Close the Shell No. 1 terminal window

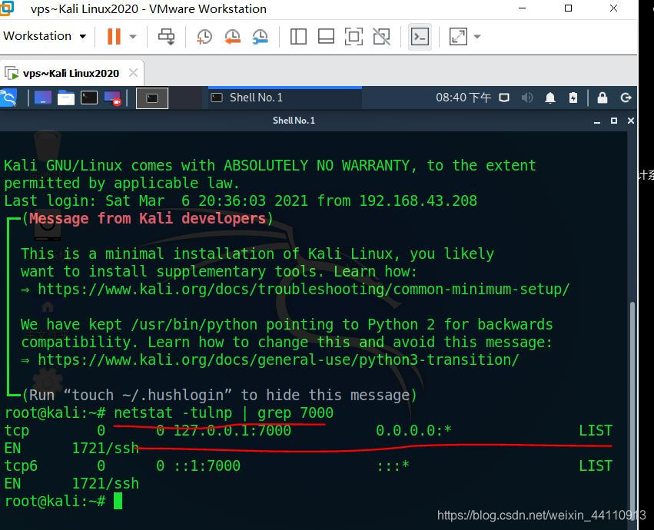pyautogui.click(x=631, y=121)
